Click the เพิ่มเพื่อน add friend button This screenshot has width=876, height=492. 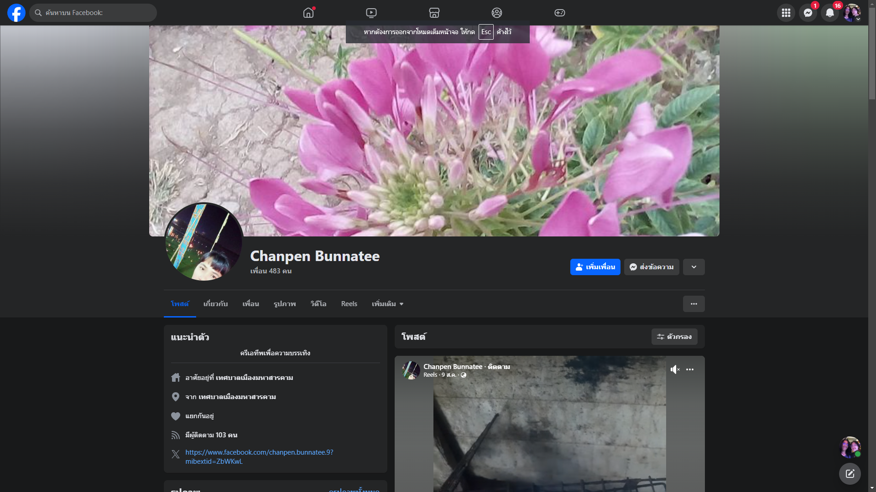coord(595,267)
